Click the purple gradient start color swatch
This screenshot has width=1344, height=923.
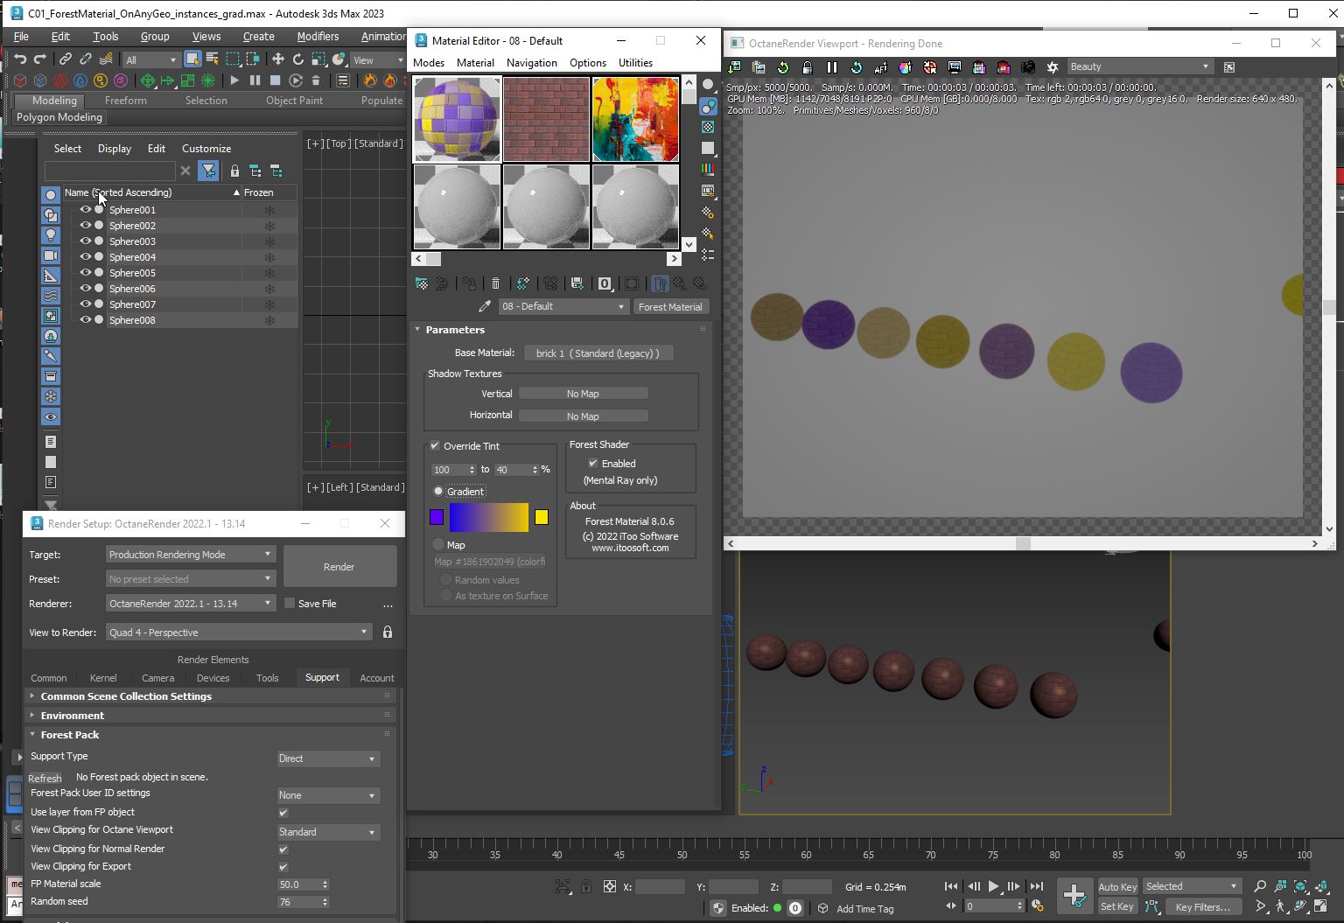click(x=437, y=517)
